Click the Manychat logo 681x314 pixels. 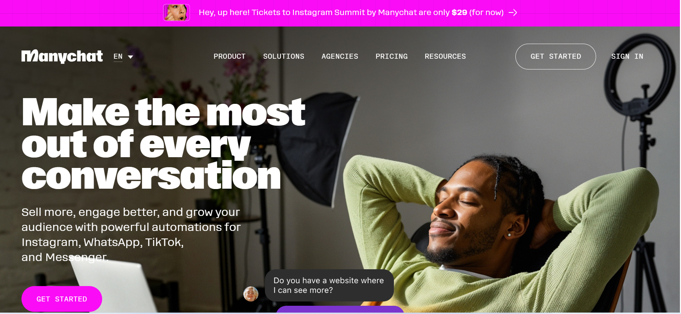[x=62, y=56]
